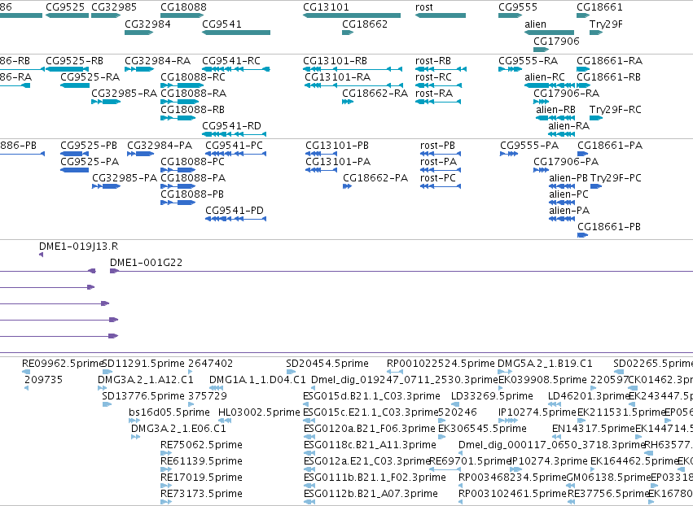Select transcript label CG9541-RD
Image resolution: width=693 pixels, height=506 pixels.
[231, 126]
